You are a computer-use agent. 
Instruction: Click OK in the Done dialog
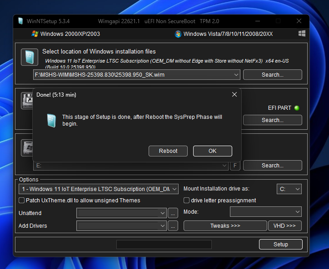[213, 151]
